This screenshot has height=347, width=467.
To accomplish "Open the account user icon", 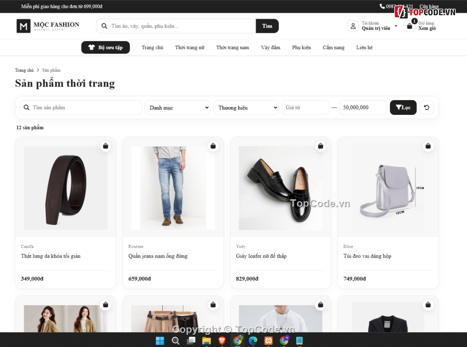I will pos(353,26).
